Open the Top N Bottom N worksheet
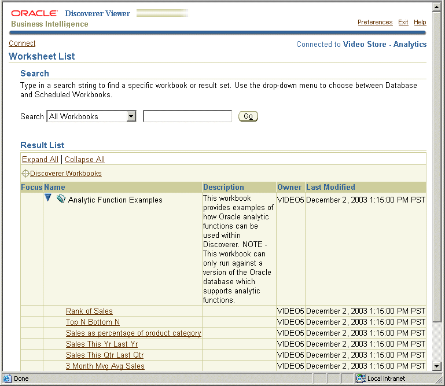Viewport: 445px width, 386px height. tap(93, 322)
